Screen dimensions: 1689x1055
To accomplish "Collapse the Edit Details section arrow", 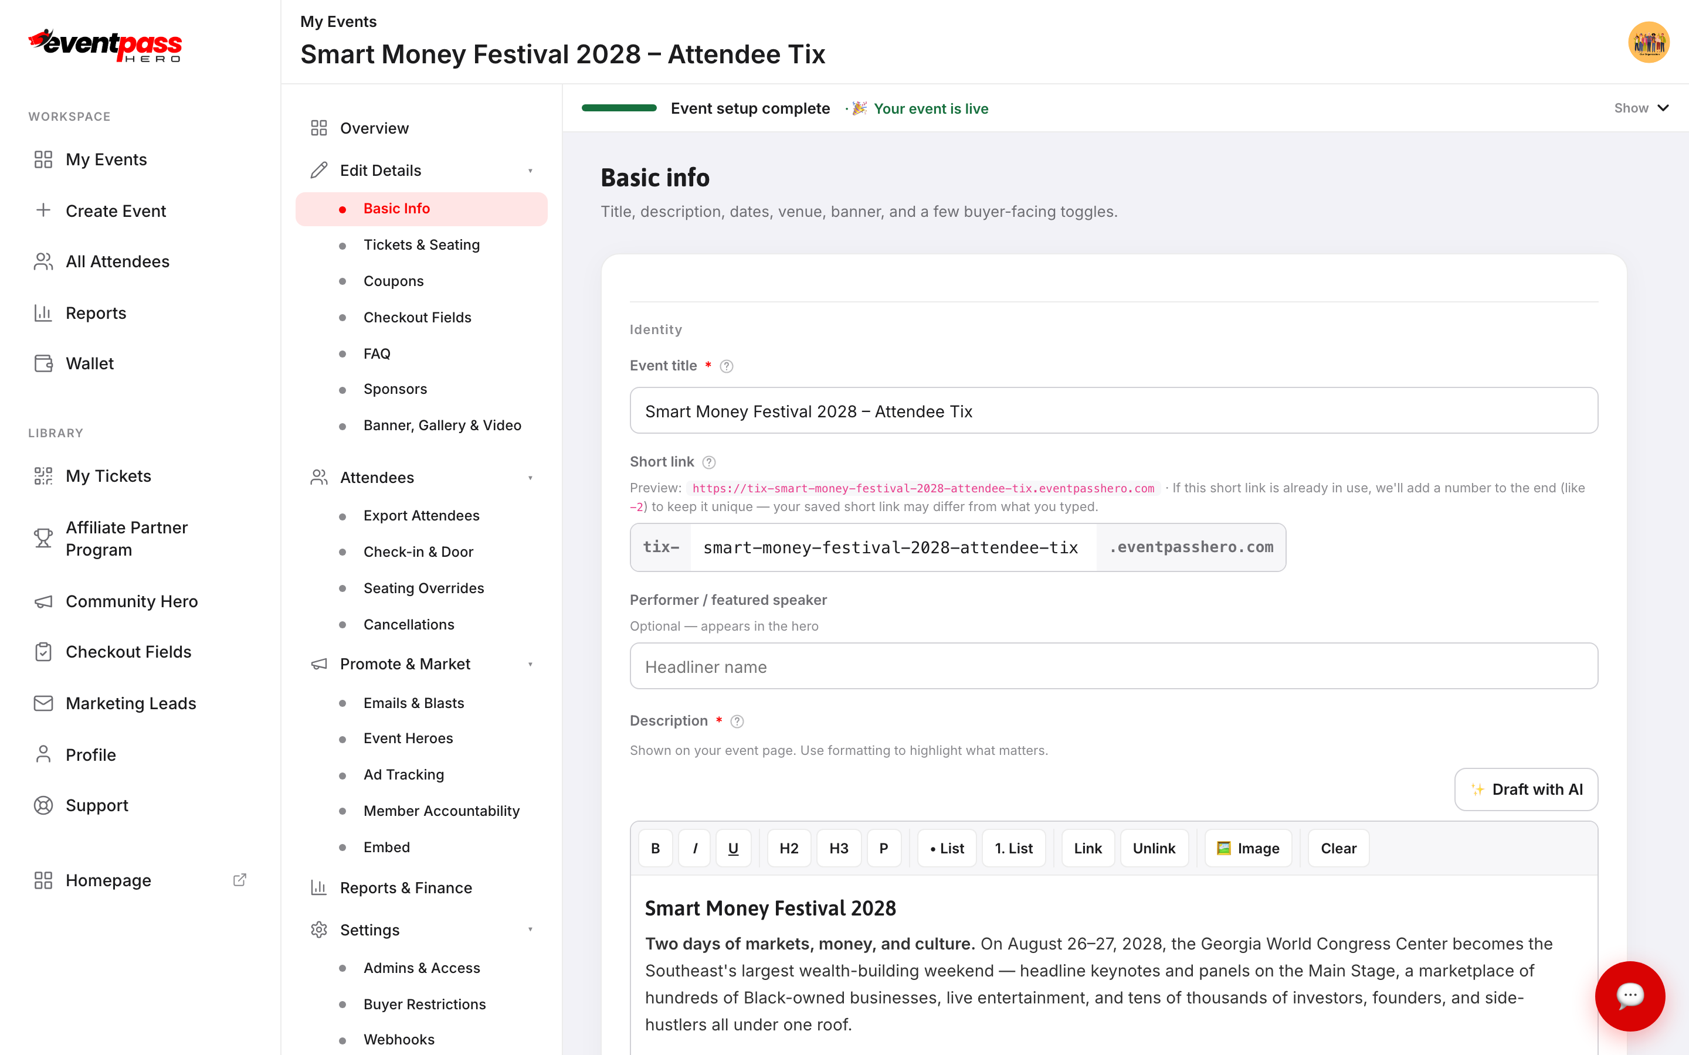I will tap(530, 171).
